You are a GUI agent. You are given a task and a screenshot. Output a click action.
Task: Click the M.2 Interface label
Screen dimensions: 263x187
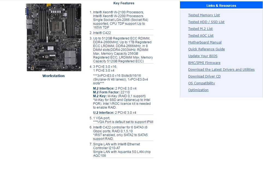tap(104, 88)
